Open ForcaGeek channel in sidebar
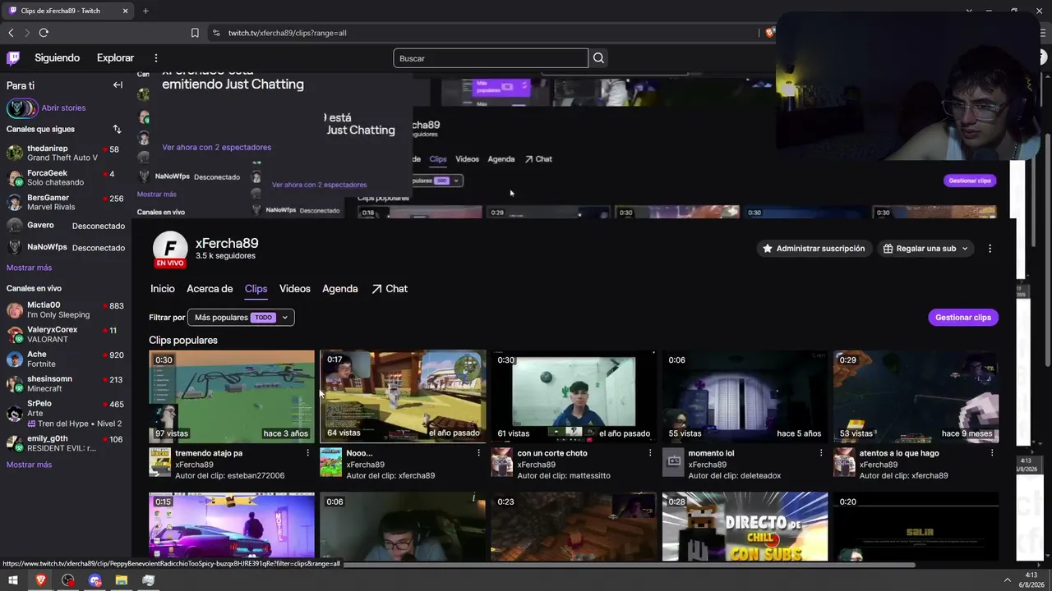Screen dimensions: 1052x591 click(66, 178)
